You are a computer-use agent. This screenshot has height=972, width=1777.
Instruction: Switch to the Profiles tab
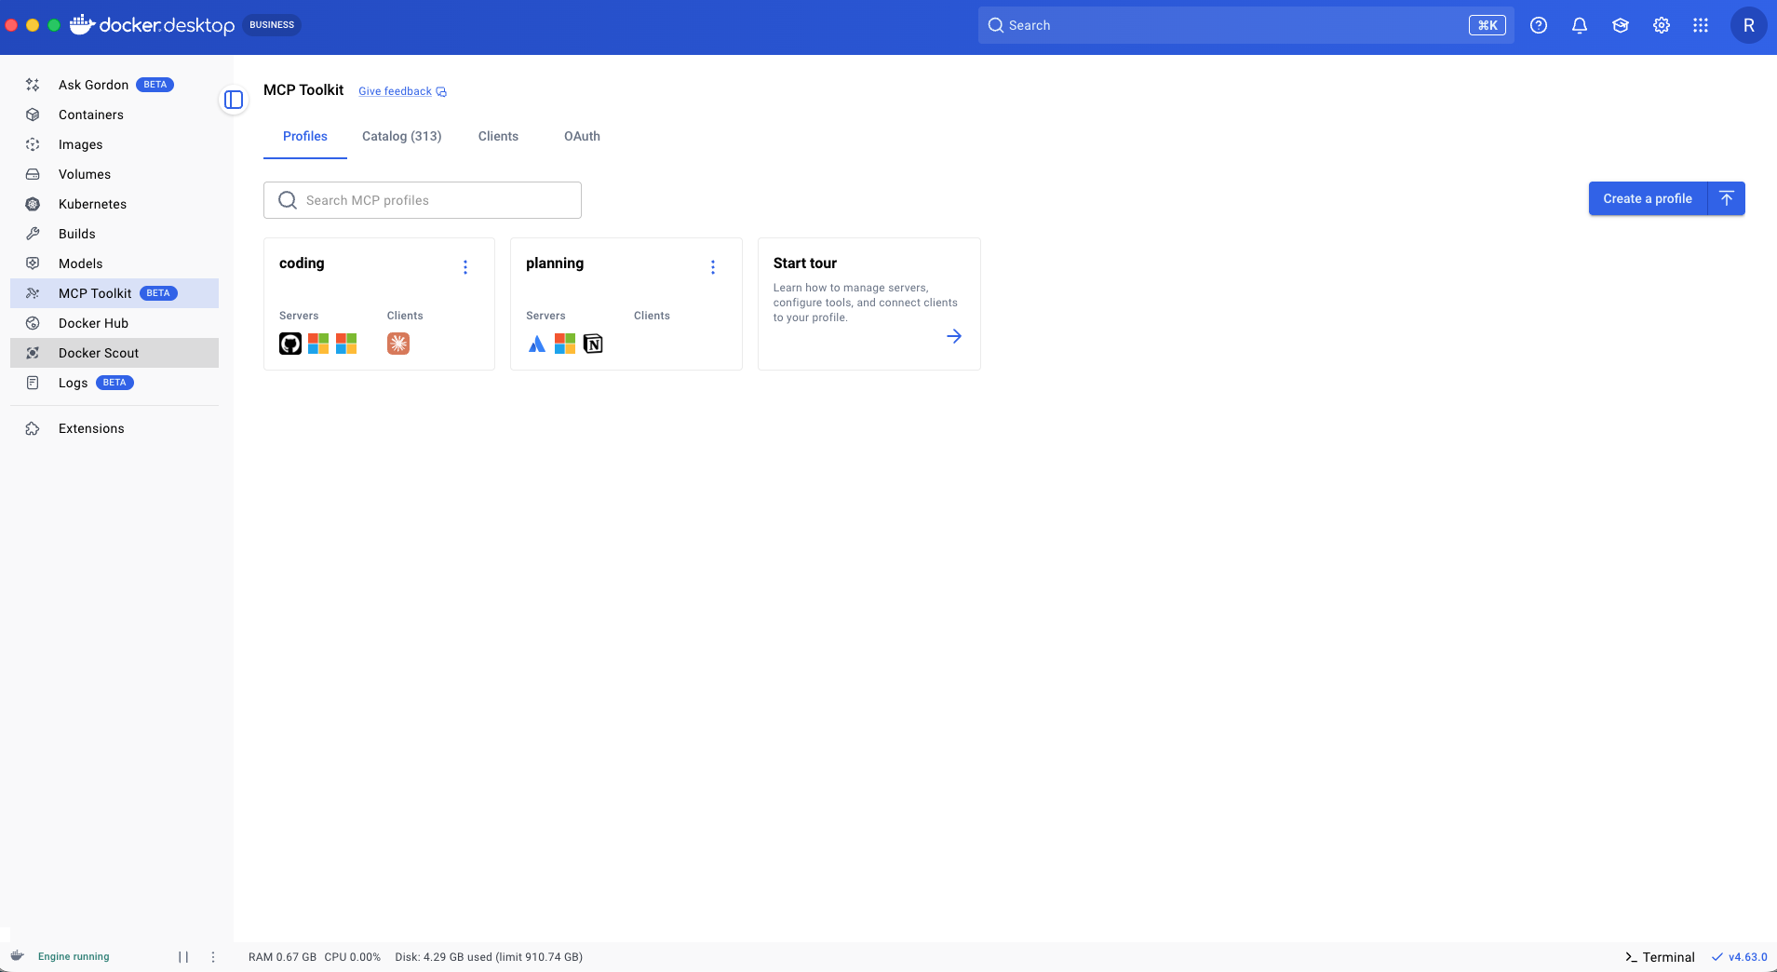pyautogui.click(x=305, y=136)
